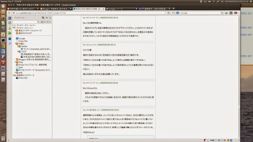Close the active 死刑に対する朝日の見識 tab
Viewport: 253px width, 142px height.
tap(104, 9)
